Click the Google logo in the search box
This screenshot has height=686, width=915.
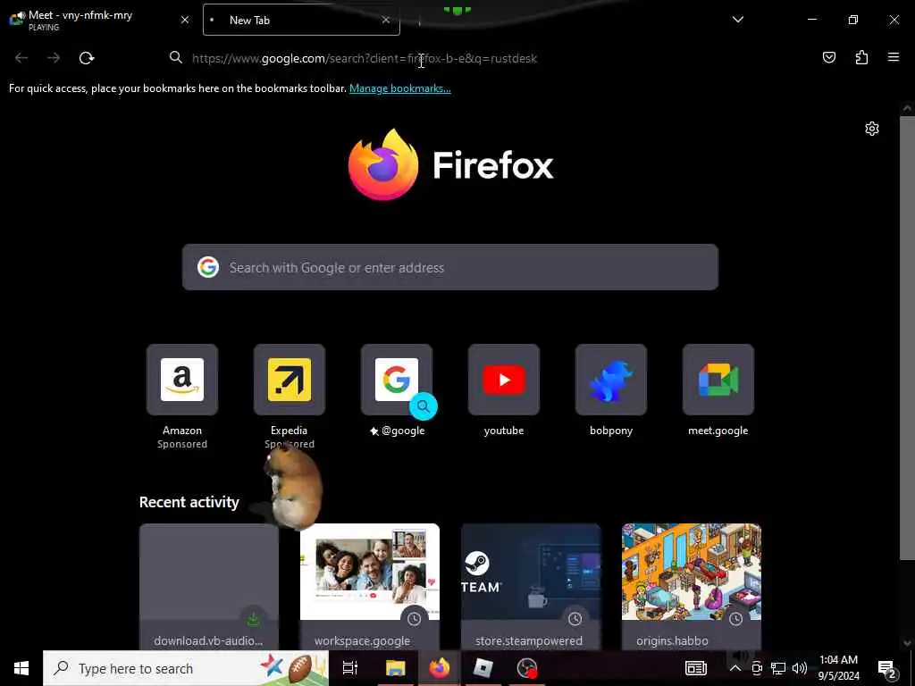(x=207, y=267)
